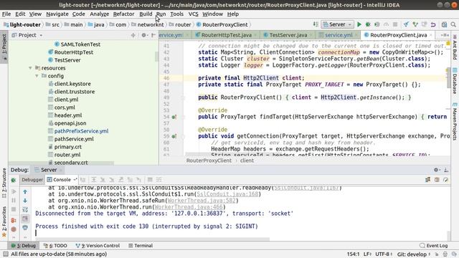459x258 pixels.
Task: Toggle soft-wrap icon in console sidebar
Action: [x=25, y=209]
